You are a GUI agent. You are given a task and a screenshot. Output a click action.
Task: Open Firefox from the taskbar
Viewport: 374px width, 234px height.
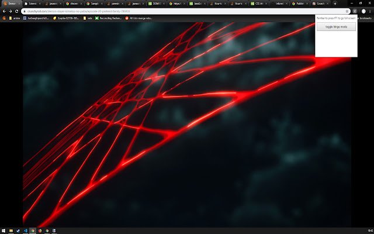point(40,230)
